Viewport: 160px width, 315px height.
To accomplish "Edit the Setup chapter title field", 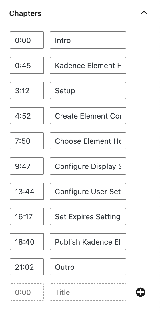I will 88,90.
